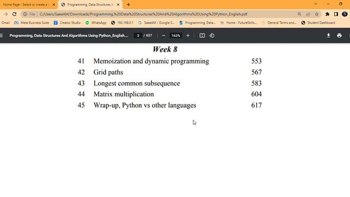Viewport: 350px width, 197px height.
Task: Rotate the PDF counterclockwise
Action: [212, 36]
